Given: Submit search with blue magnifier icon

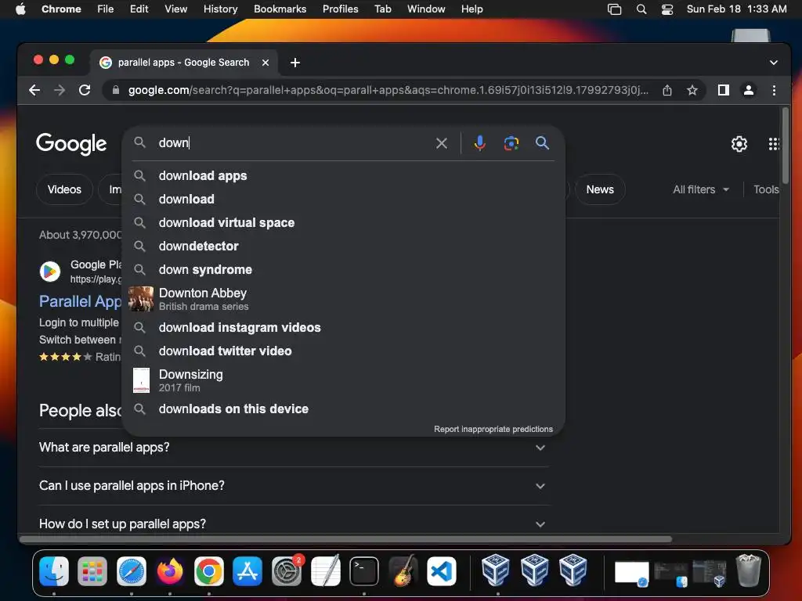Looking at the screenshot, I should 542,143.
